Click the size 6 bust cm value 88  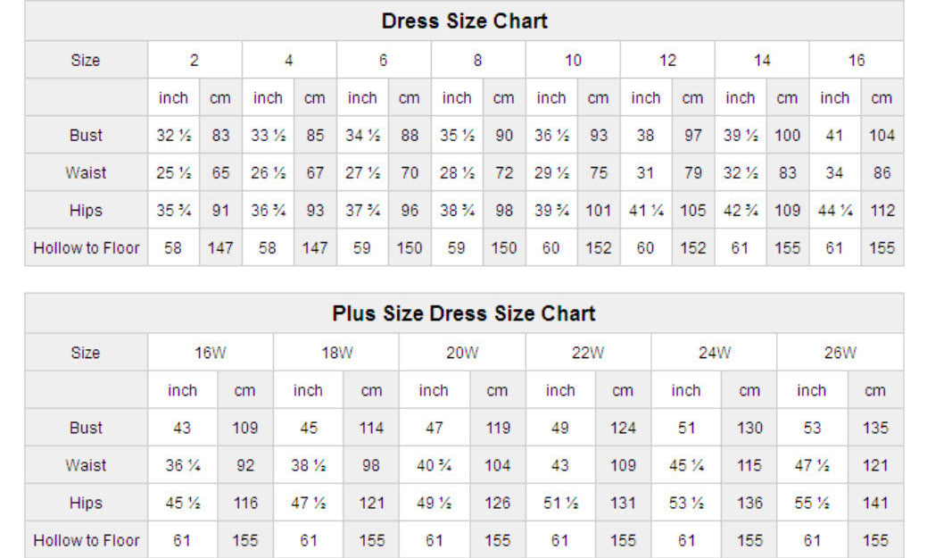coord(410,136)
